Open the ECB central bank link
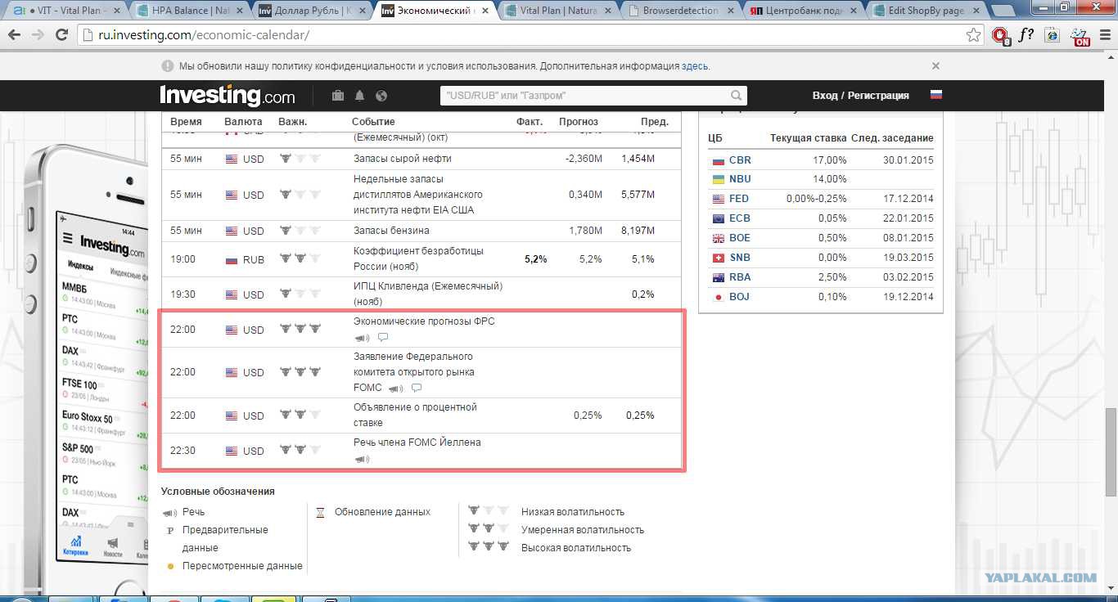 (x=740, y=218)
